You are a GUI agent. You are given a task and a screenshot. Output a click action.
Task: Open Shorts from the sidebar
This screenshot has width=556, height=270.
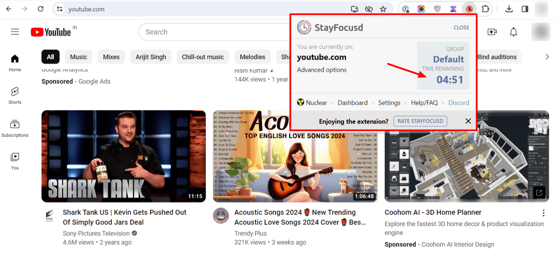(15, 96)
